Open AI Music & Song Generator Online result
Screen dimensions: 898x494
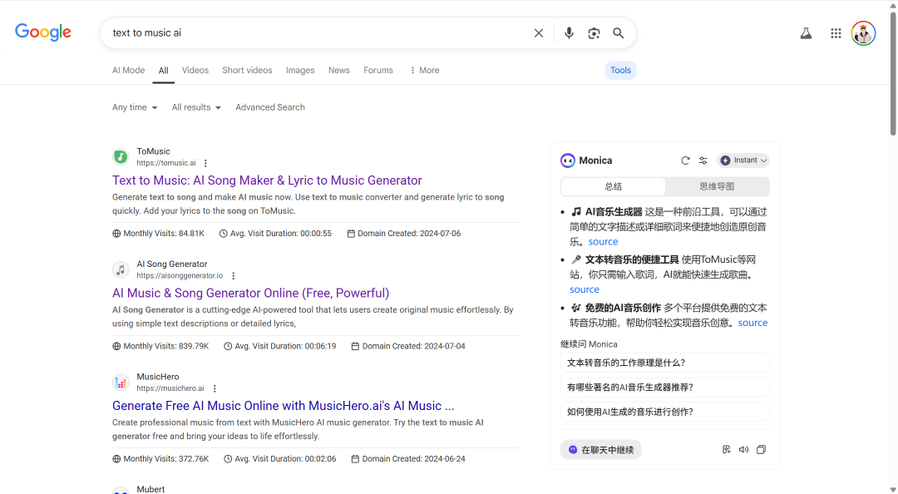(250, 293)
